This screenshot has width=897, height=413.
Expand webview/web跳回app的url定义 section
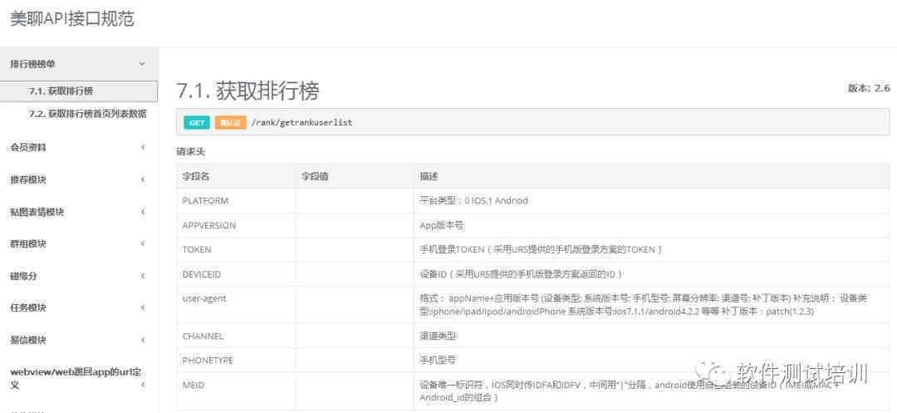[78, 379]
